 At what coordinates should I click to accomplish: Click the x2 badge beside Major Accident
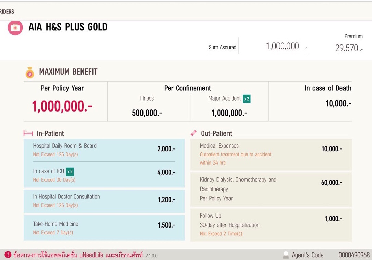point(246,99)
